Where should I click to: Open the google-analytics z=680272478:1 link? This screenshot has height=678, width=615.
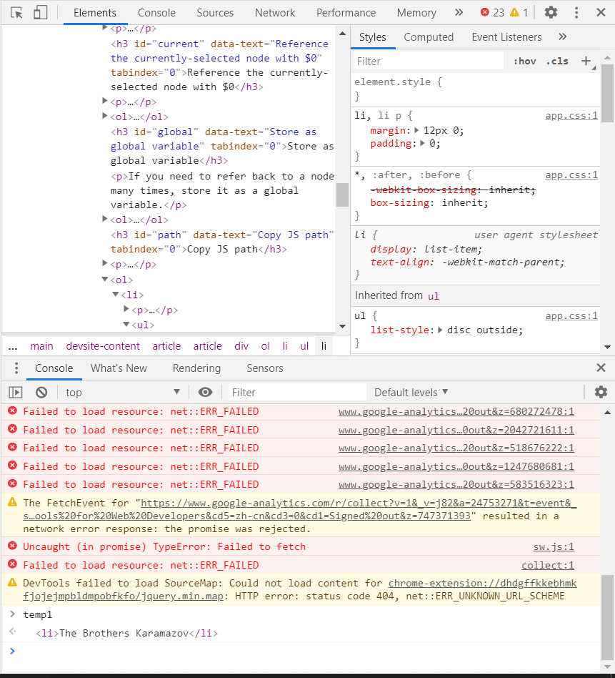pos(456,412)
